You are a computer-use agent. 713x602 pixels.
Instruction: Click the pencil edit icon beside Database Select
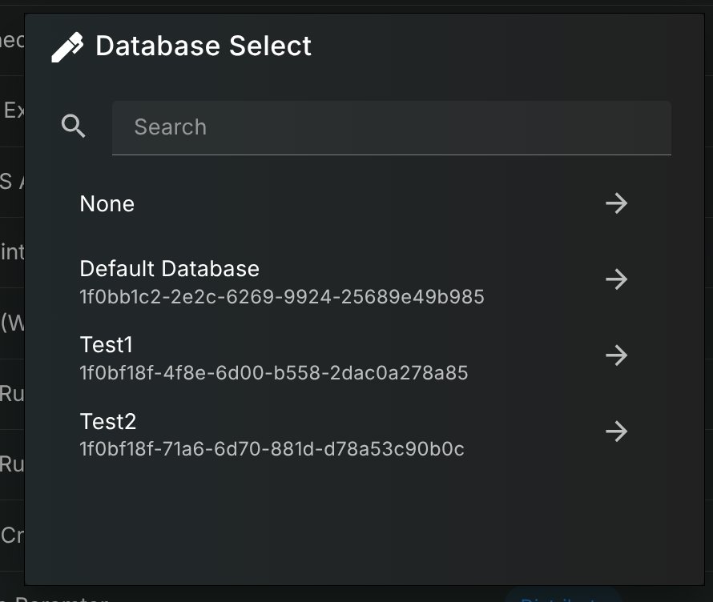[x=67, y=46]
